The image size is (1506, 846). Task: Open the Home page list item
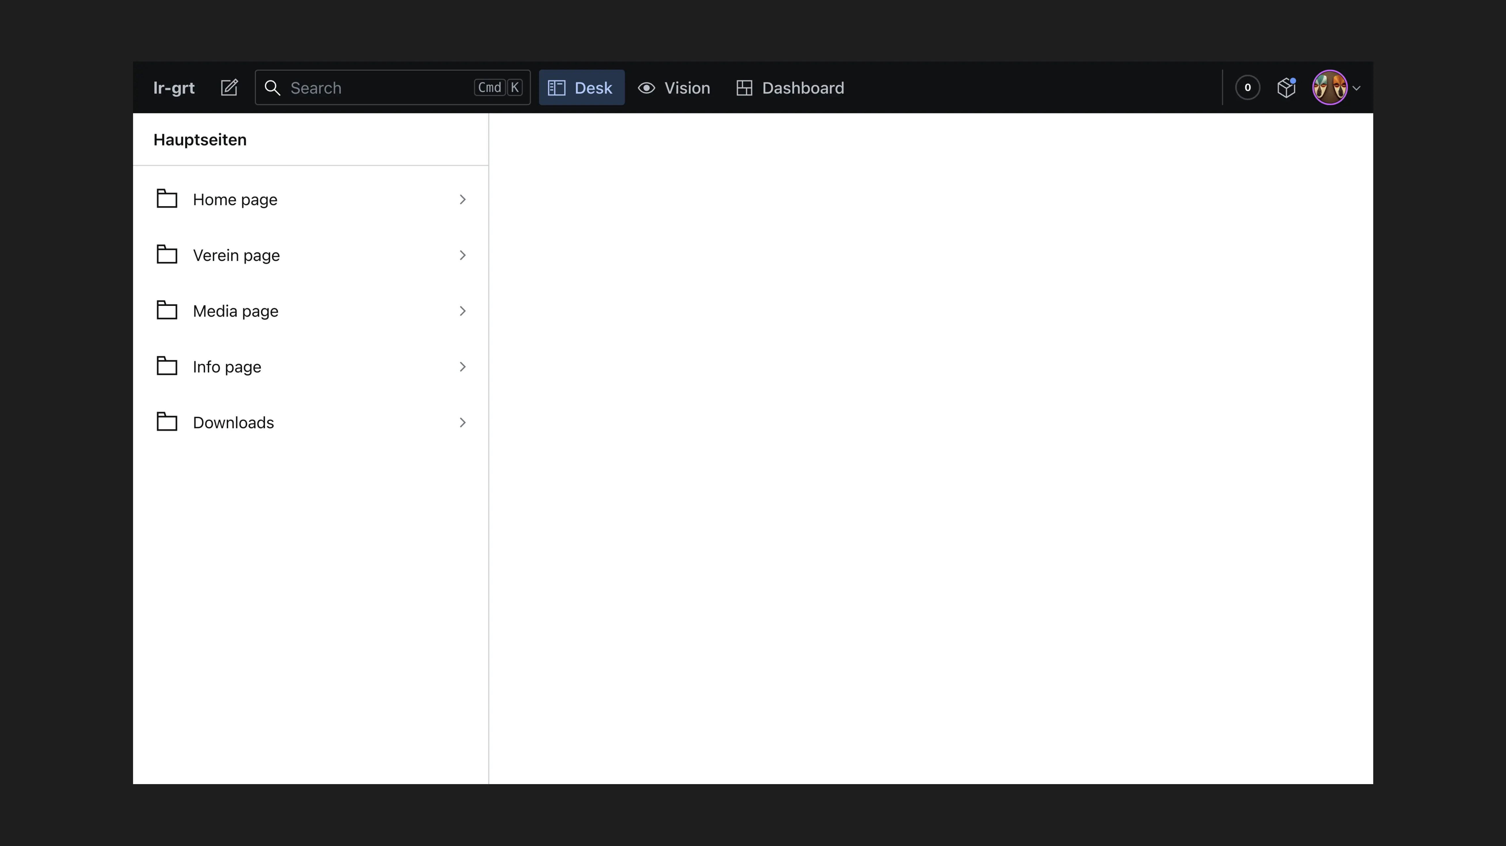[x=311, y=200]
